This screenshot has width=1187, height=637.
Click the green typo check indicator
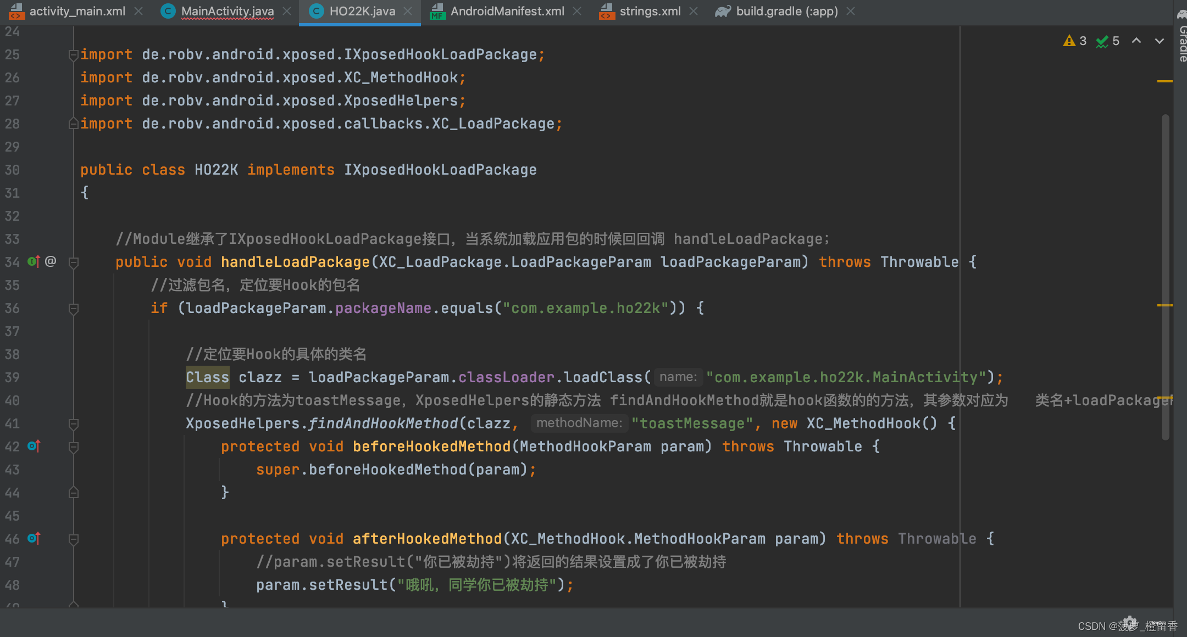click(x=1102, y=41)
